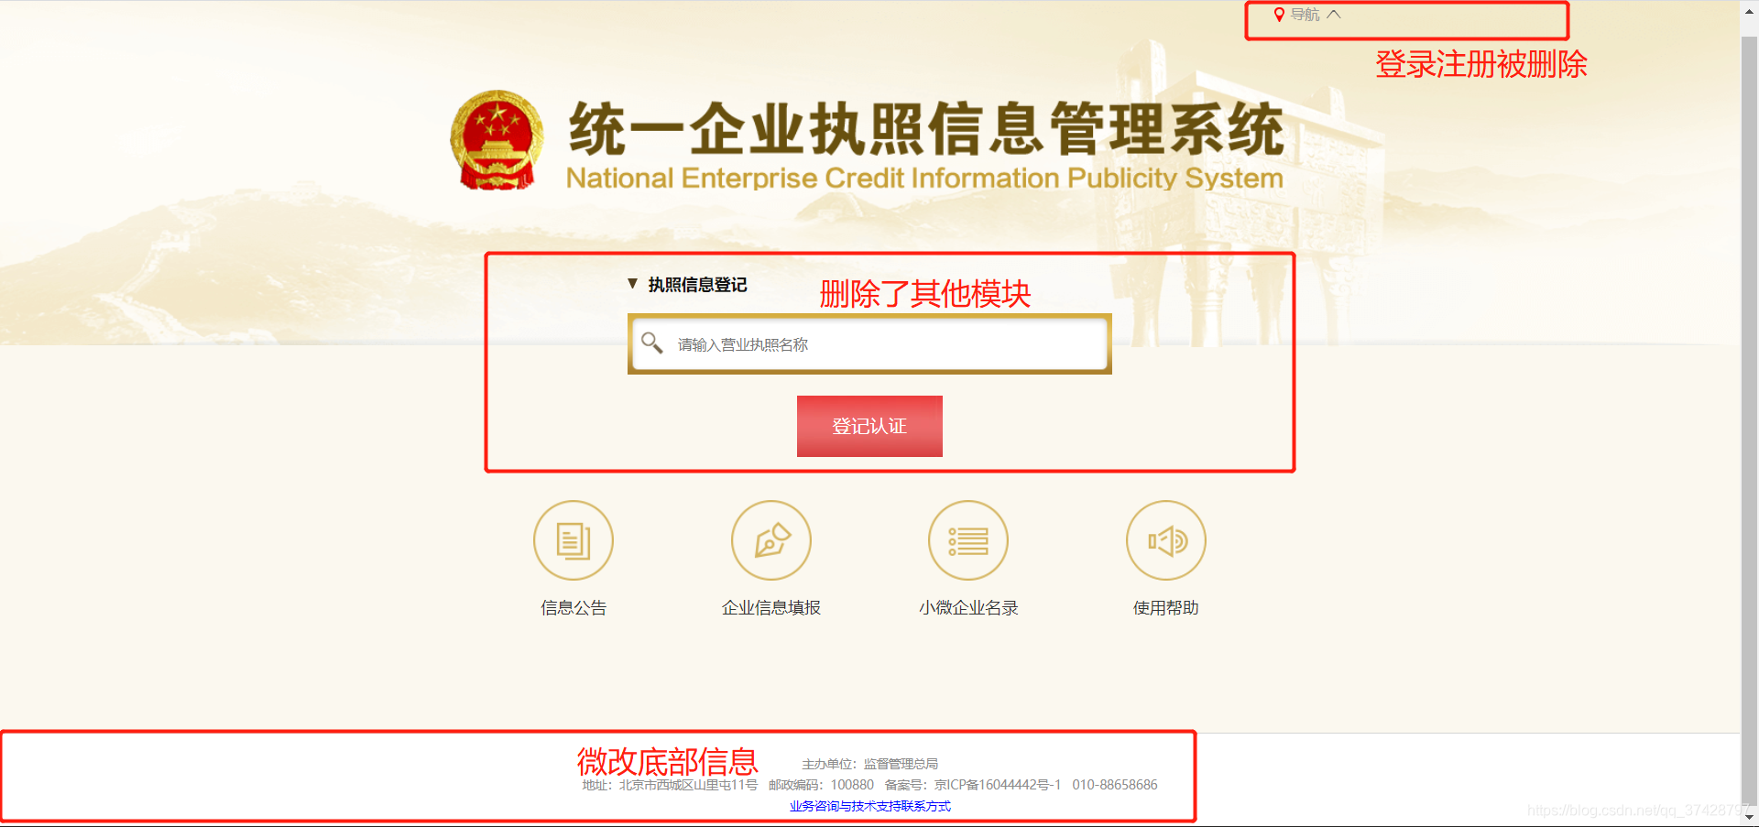
Task: Click the 信息公告 document icon
Action: pyautogui.click(x=574, y=540)
